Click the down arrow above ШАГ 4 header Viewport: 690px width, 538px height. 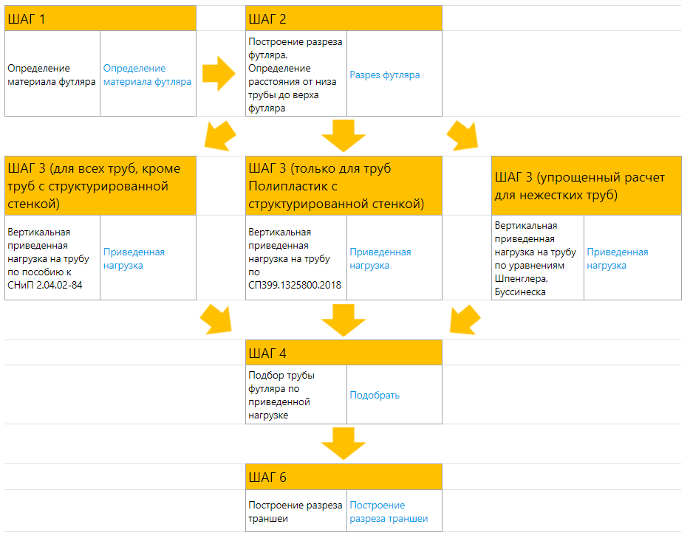344,320
